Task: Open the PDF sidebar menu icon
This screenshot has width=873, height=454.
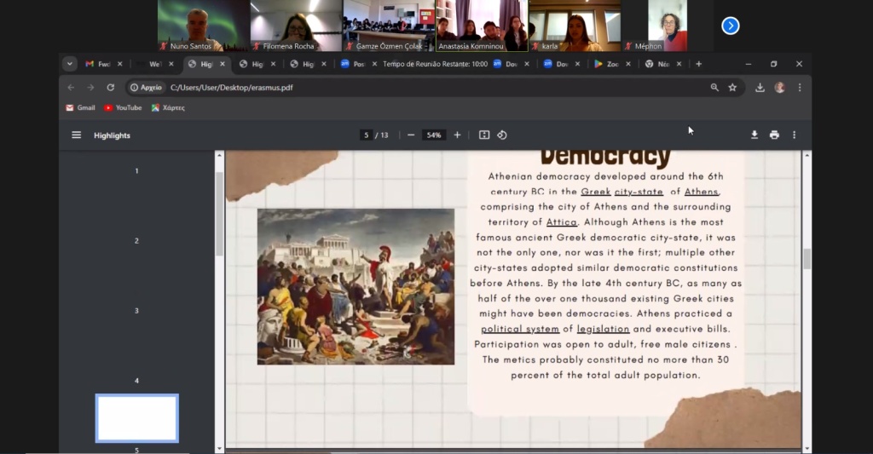Action: (x=77, y=135)
